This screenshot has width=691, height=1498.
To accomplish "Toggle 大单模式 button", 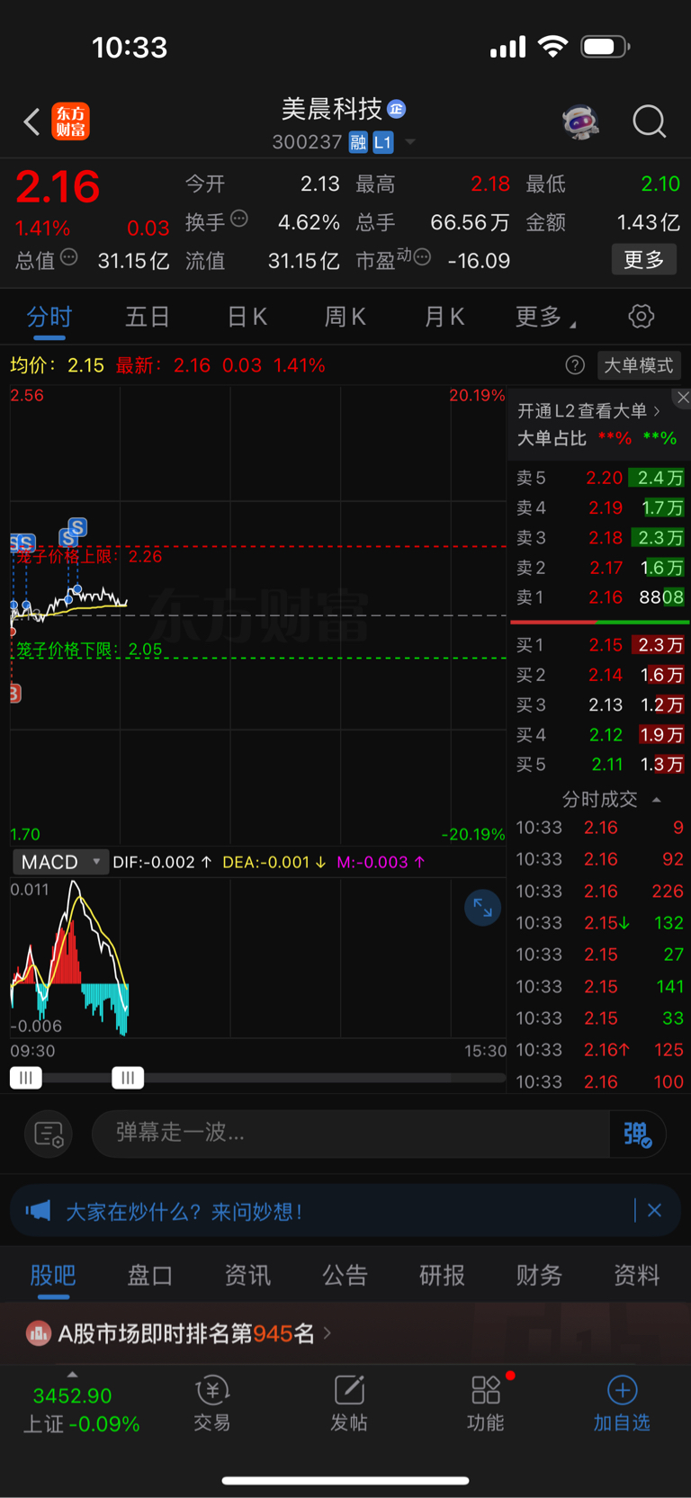I will 638,365.
